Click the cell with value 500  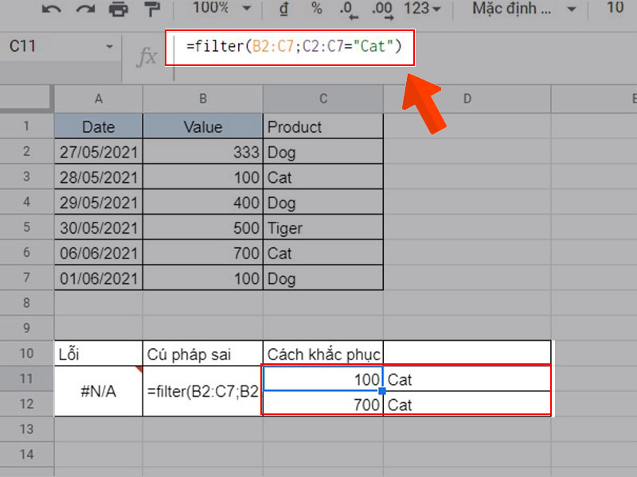203,227
